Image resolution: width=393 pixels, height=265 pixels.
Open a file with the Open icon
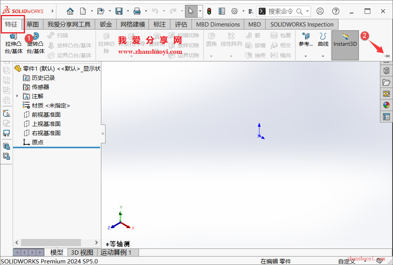tap(101, 11)
